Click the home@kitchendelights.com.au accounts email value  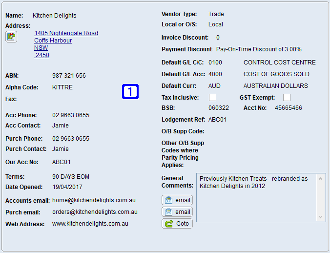94,201
